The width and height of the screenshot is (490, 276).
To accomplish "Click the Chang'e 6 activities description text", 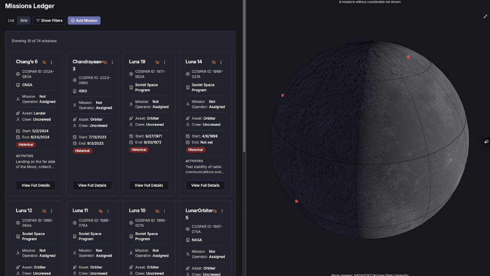I will [35, 164].
